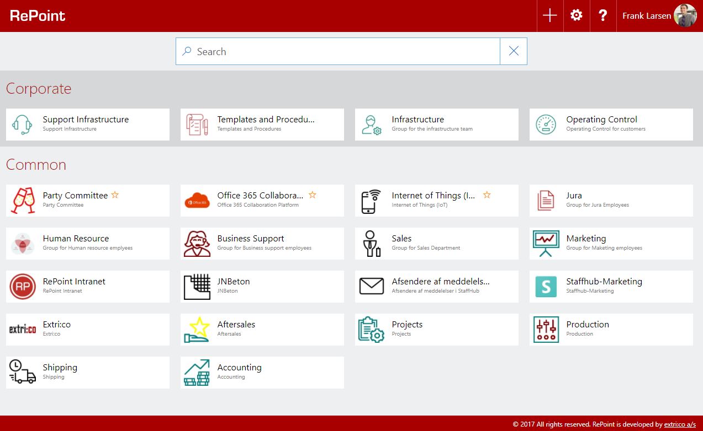Screen dimensions: 703x431
Task: Click 'Group for Jura Employees' text
Action: coord(598,205)
